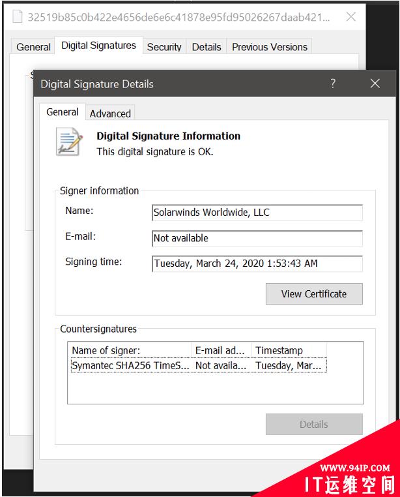Click the Not availa... cell in countersignatures

click(221, 365)
